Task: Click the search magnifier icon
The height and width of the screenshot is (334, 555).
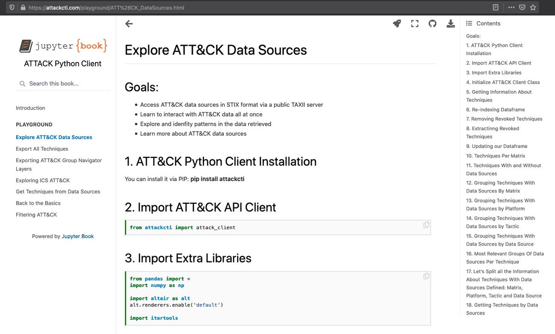Action: 22,84
